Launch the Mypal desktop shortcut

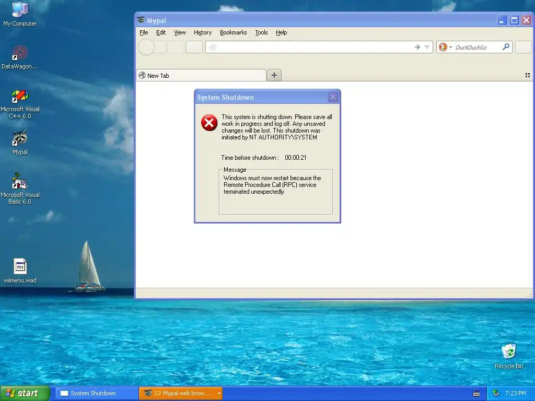click(x=20, y=143)
